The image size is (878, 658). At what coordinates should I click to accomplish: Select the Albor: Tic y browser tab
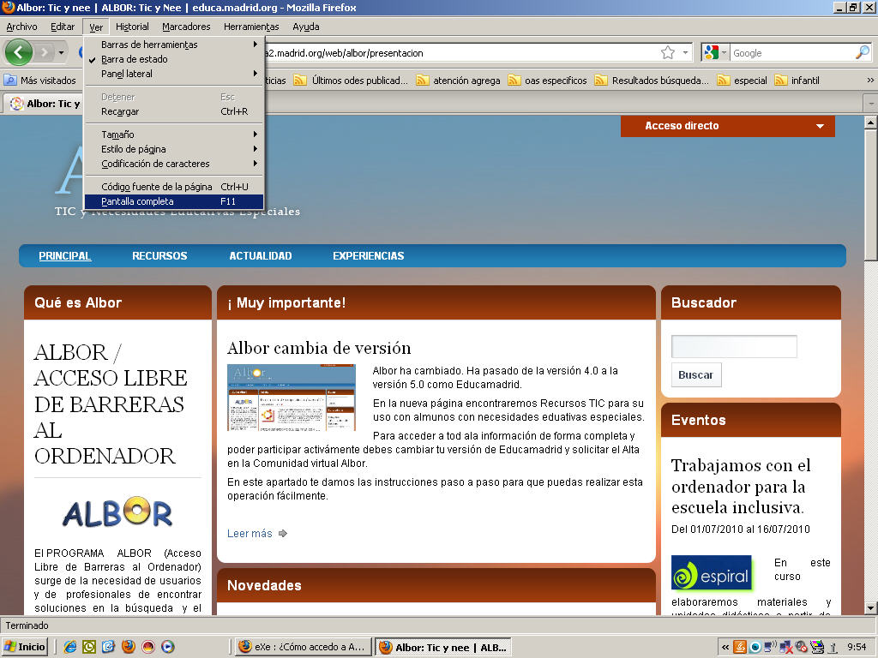(45, 104)
